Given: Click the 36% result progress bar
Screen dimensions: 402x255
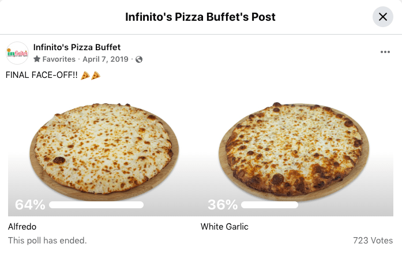Looking at the screenshot, I should tap(269, 205).
